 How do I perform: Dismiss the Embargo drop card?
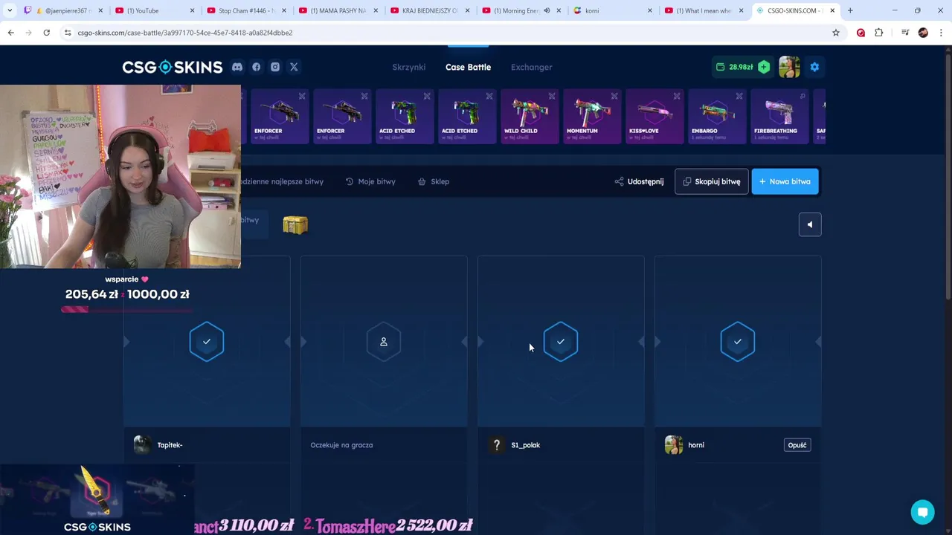tap(739, 96)
